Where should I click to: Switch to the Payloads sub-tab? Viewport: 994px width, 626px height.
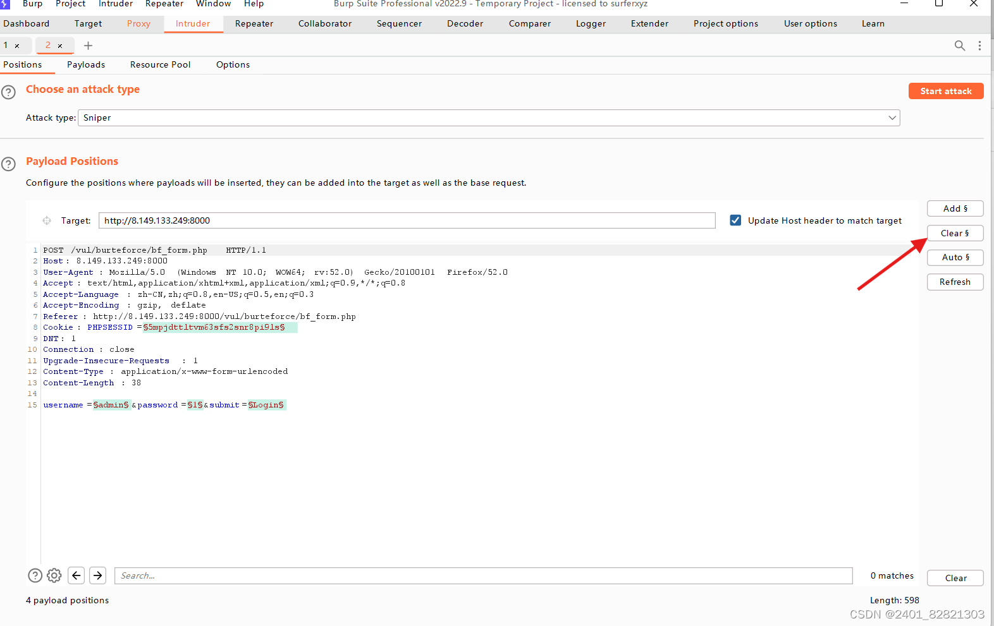86,65
